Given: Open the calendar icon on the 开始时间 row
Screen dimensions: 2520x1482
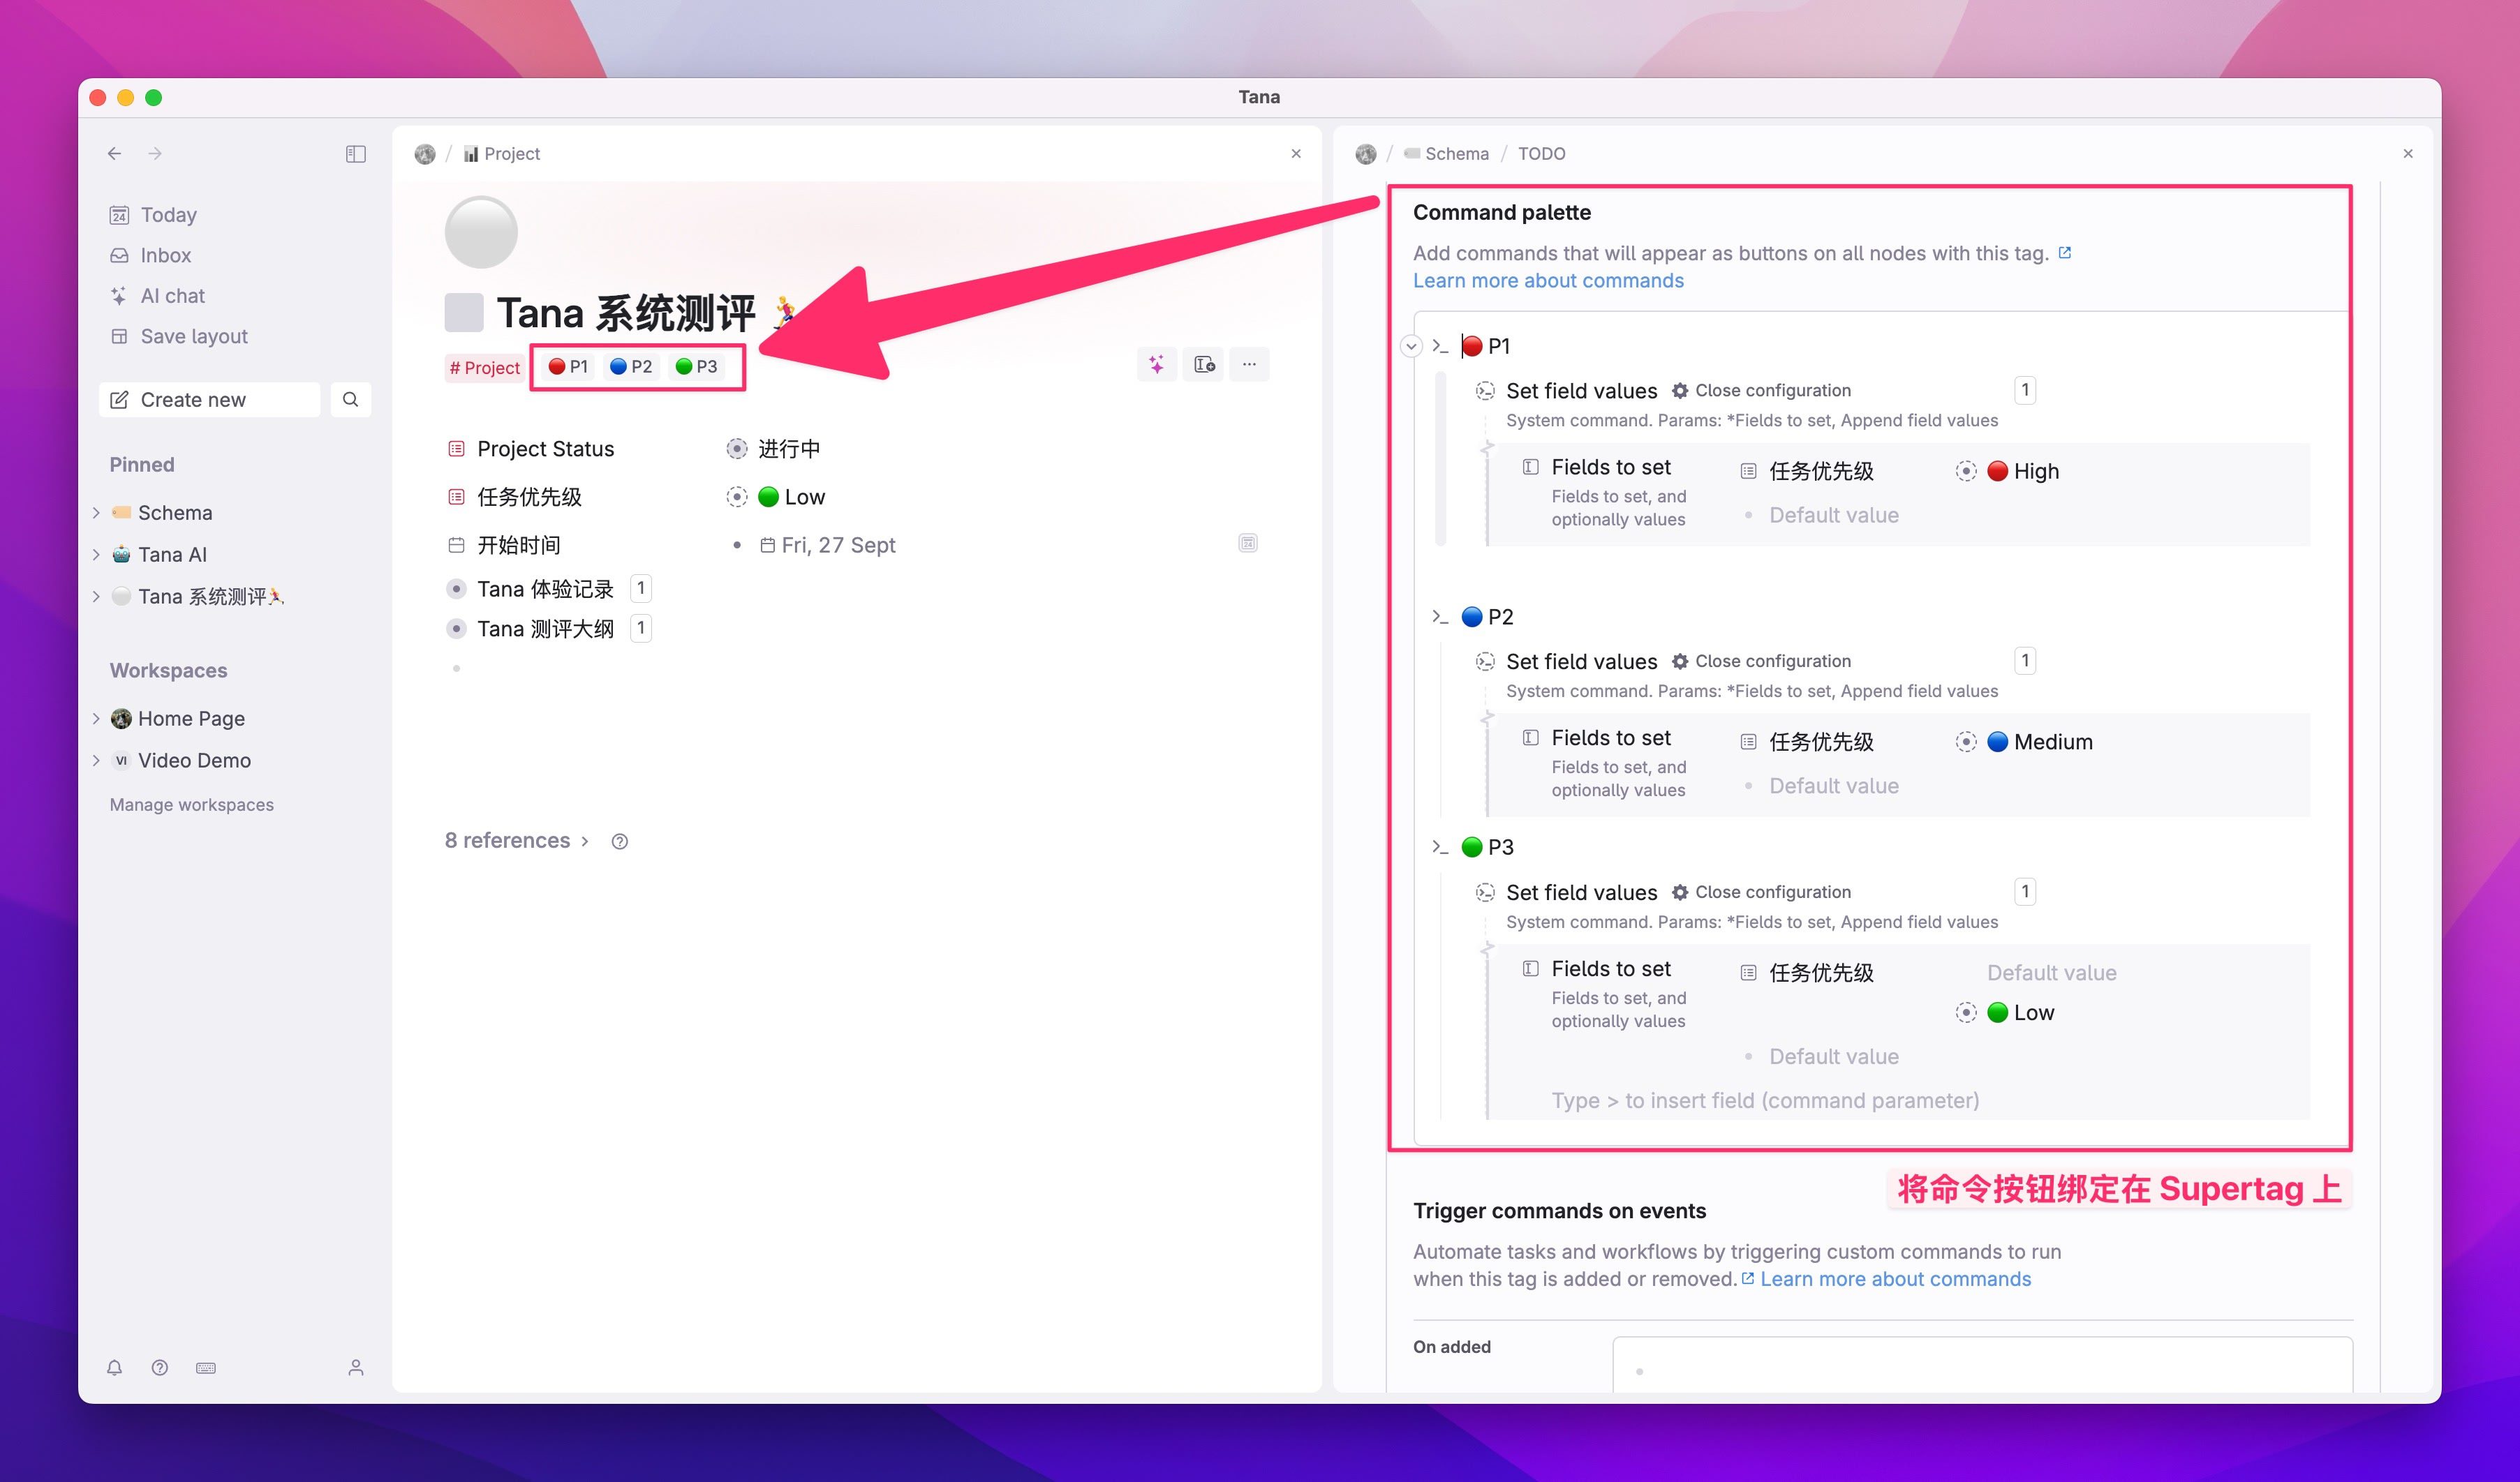Looking at the screenshot, I should [x=1248, y=543].
